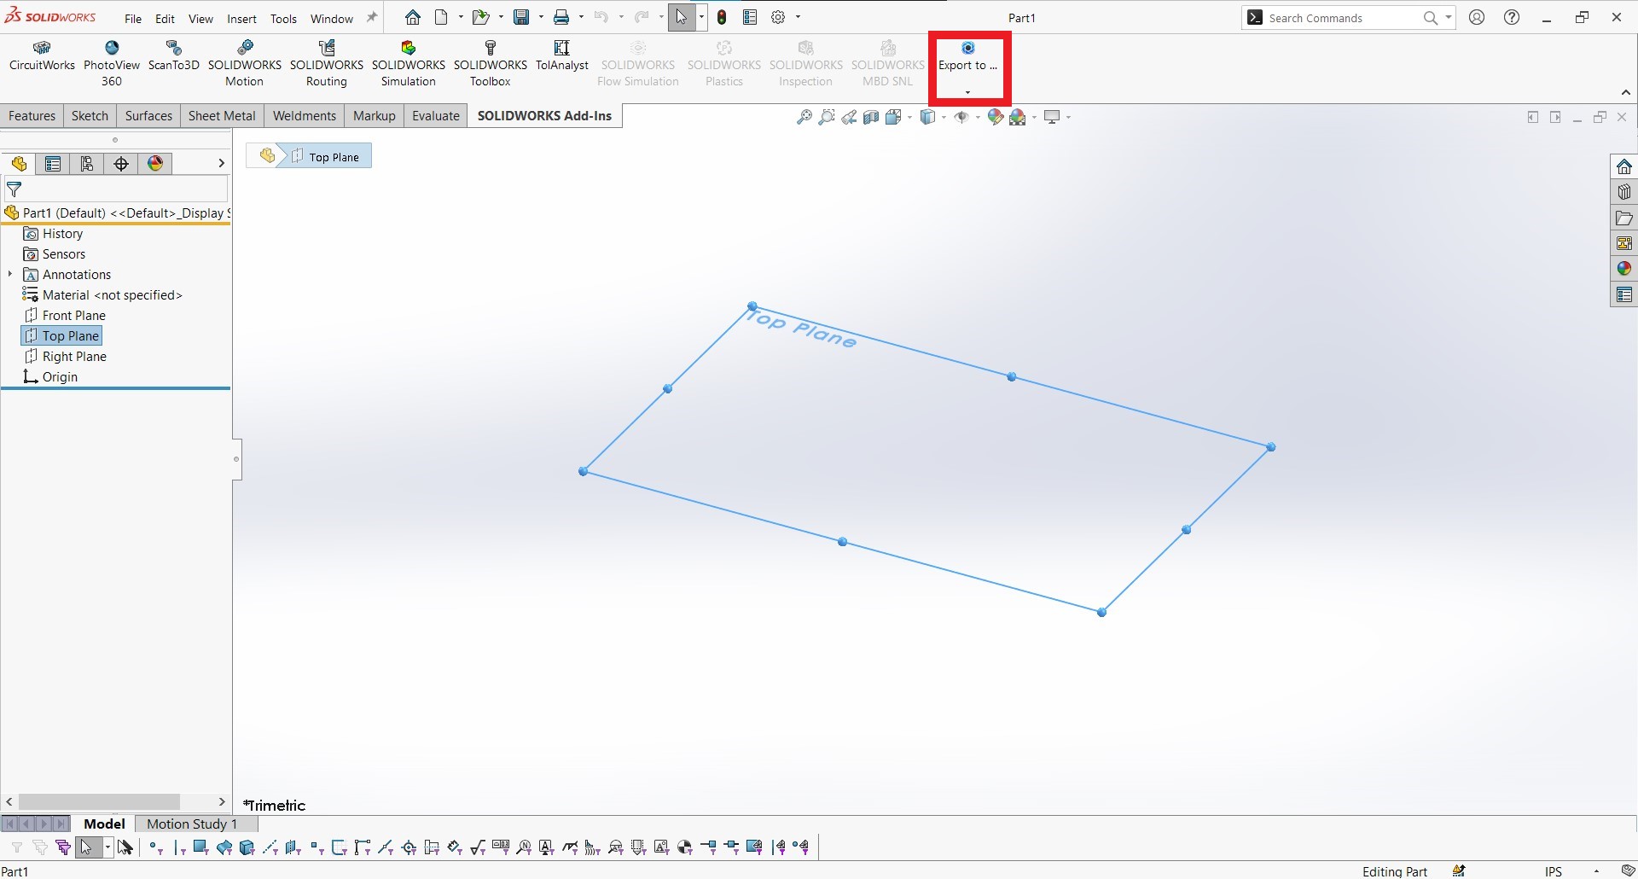This screenshot has height=879, width=1638.
Task: Toggle the Filter Sketch Points selection filter
Action: coord(317,847)
